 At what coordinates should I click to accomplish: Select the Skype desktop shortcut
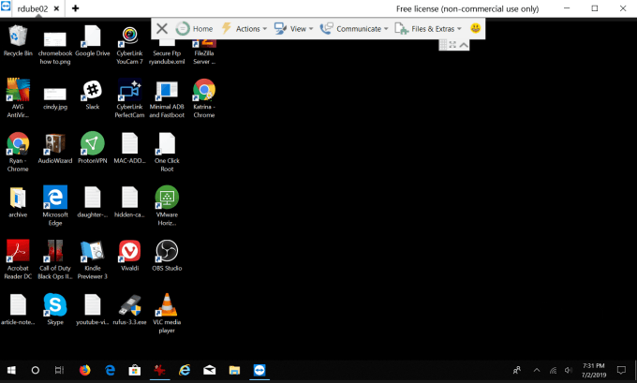55,309
